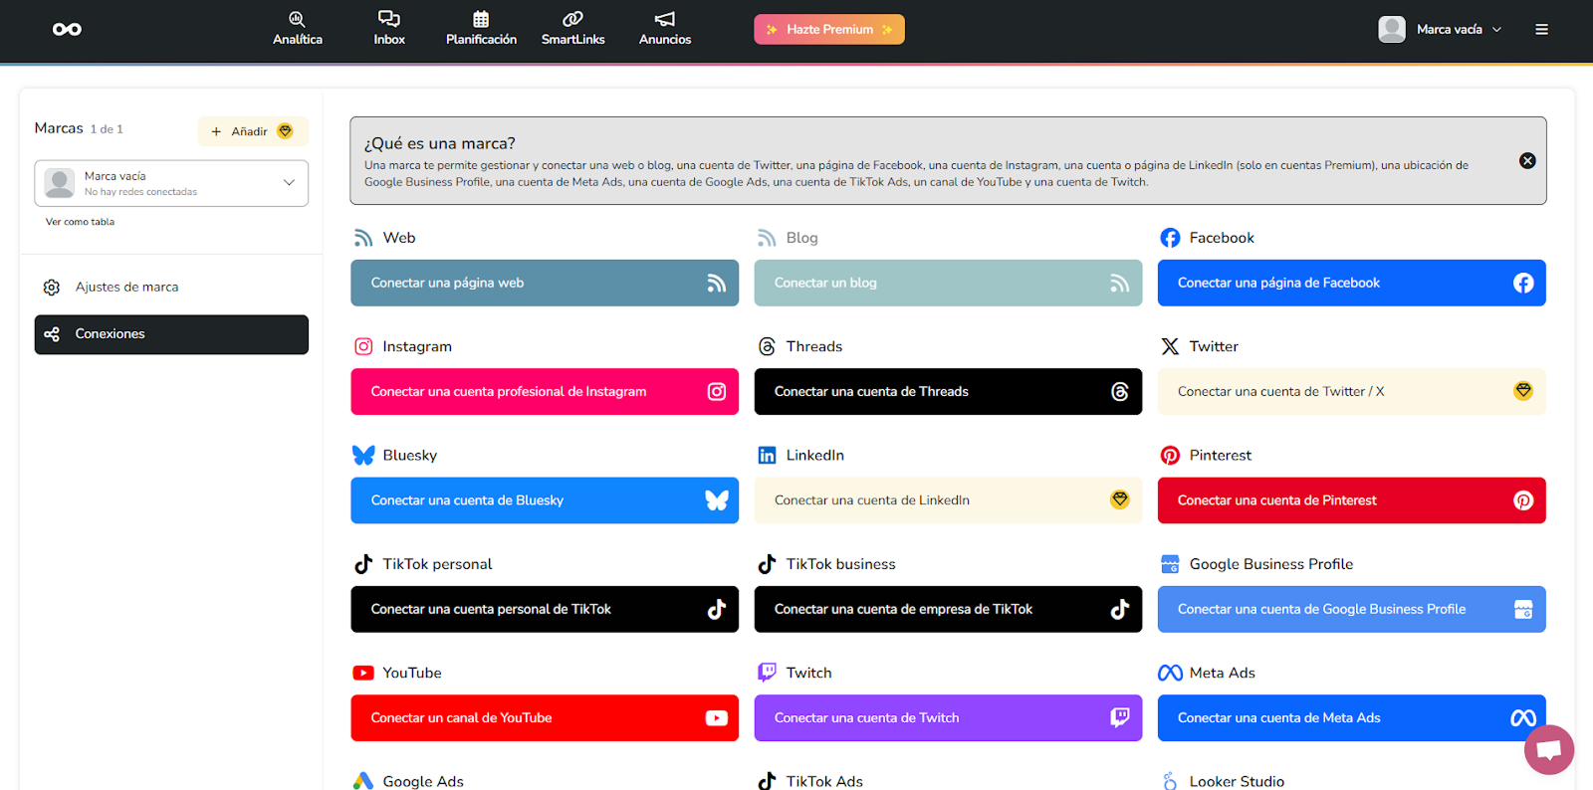The image size is (1593, 790).
Task: Go to SmartLinks
Action: coord(572,29)
